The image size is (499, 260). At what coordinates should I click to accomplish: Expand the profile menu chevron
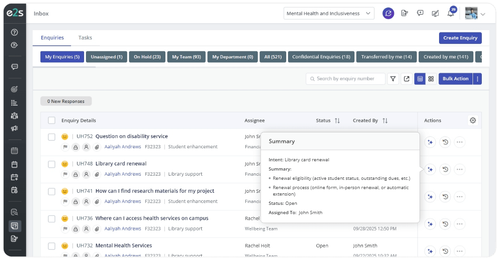point(483,14)
